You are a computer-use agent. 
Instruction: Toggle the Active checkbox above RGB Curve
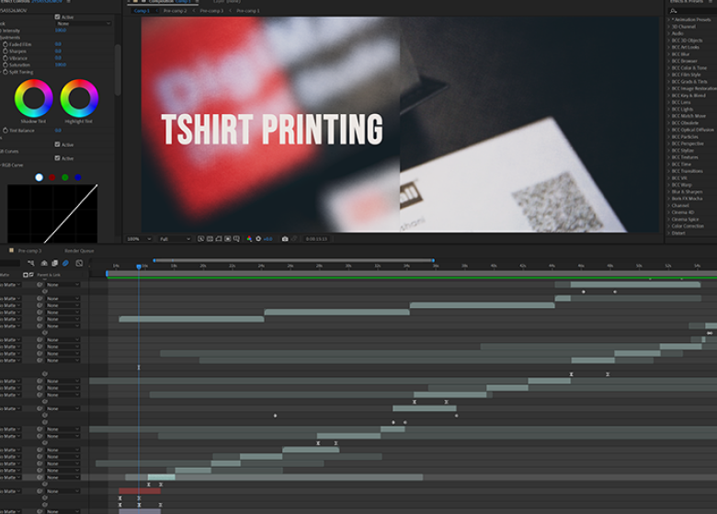(58, 158)
